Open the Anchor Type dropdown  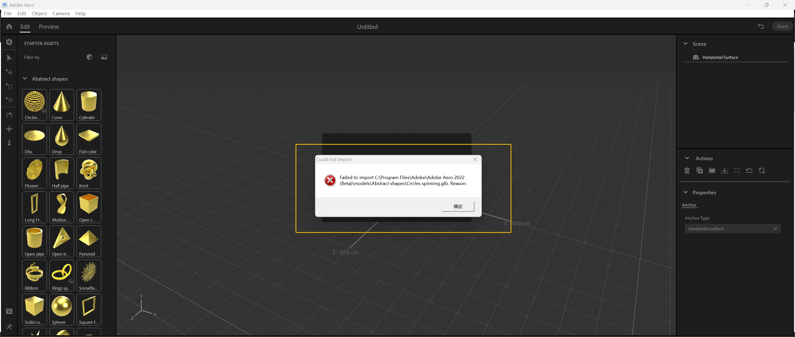coord(732,228)
